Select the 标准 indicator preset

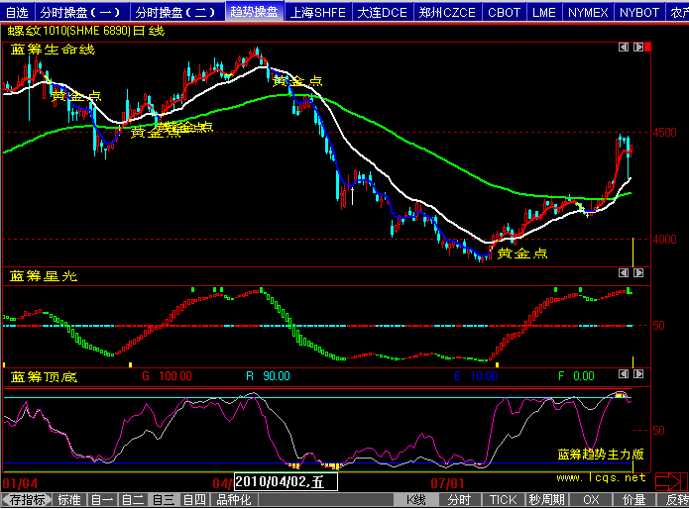point(69,500)
